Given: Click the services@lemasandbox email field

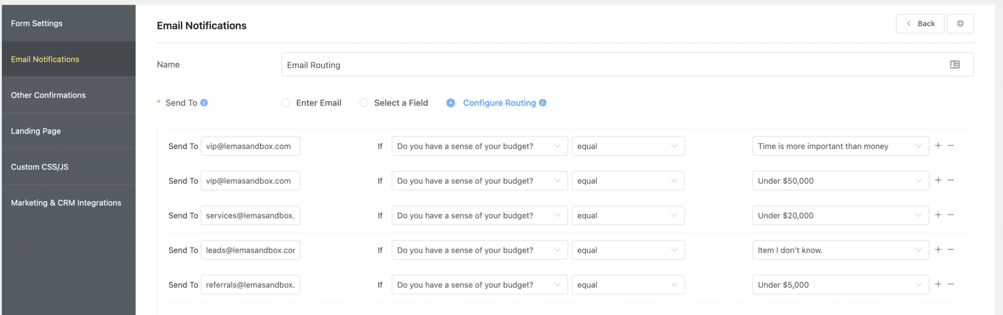Looking at the screenshot, I should pos(250,216).
